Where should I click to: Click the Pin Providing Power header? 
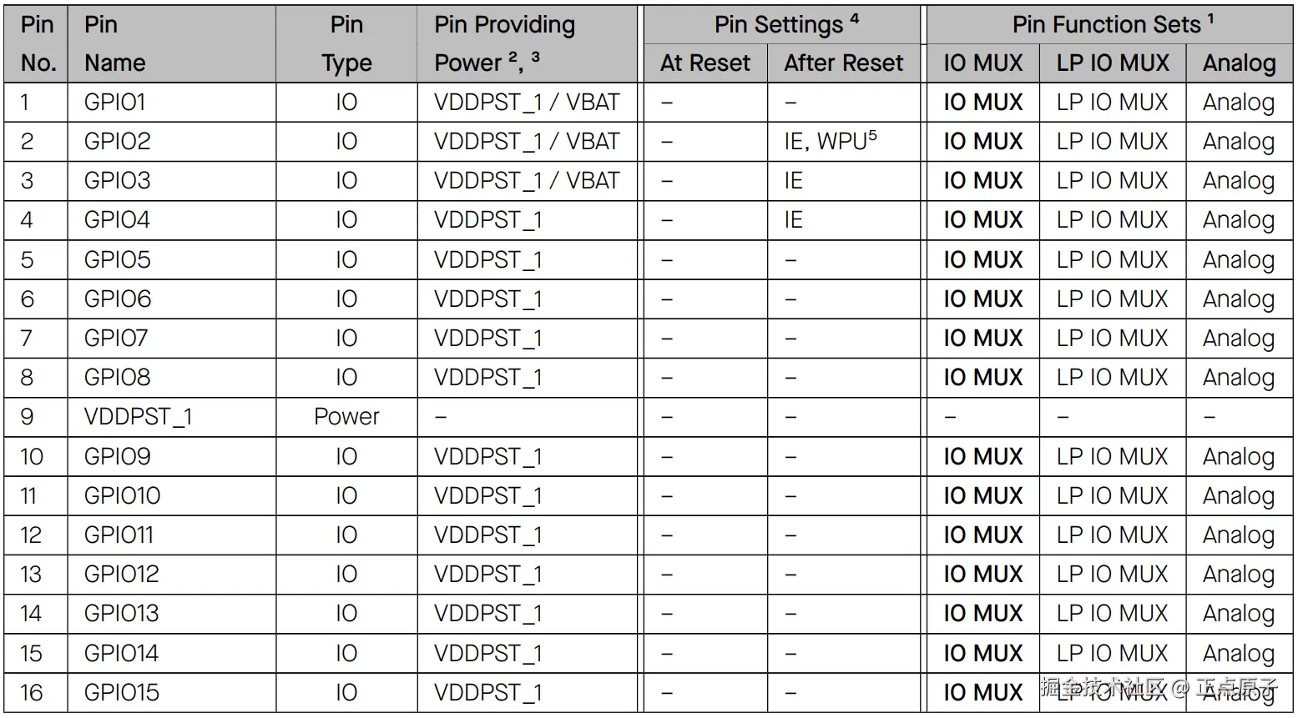[x=504, y=43]
